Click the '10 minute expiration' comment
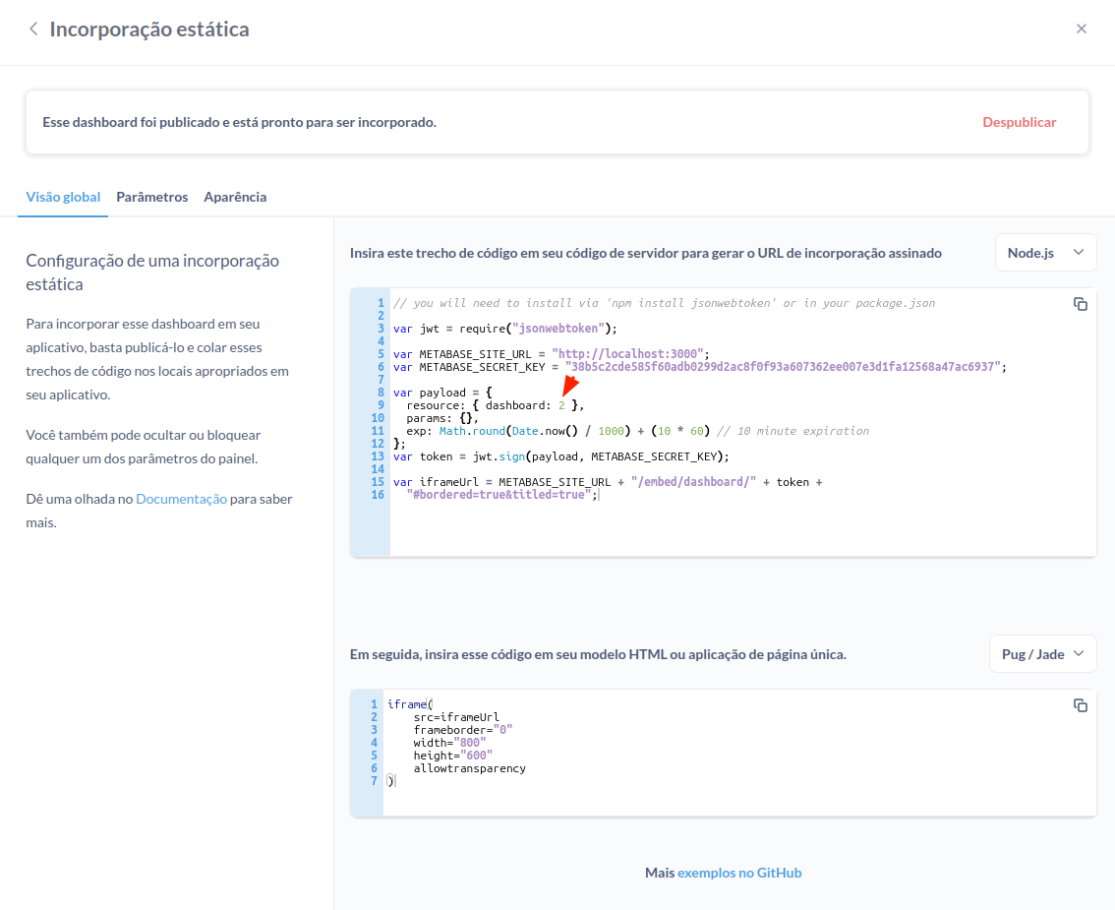The width and height of the screenshot is (1115, 910). 792,431
